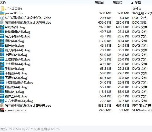Image resolution: width=152 pixels, height=132 pixels.
Task: Sort by the 压缩前 column header
Action: [99, 3]
